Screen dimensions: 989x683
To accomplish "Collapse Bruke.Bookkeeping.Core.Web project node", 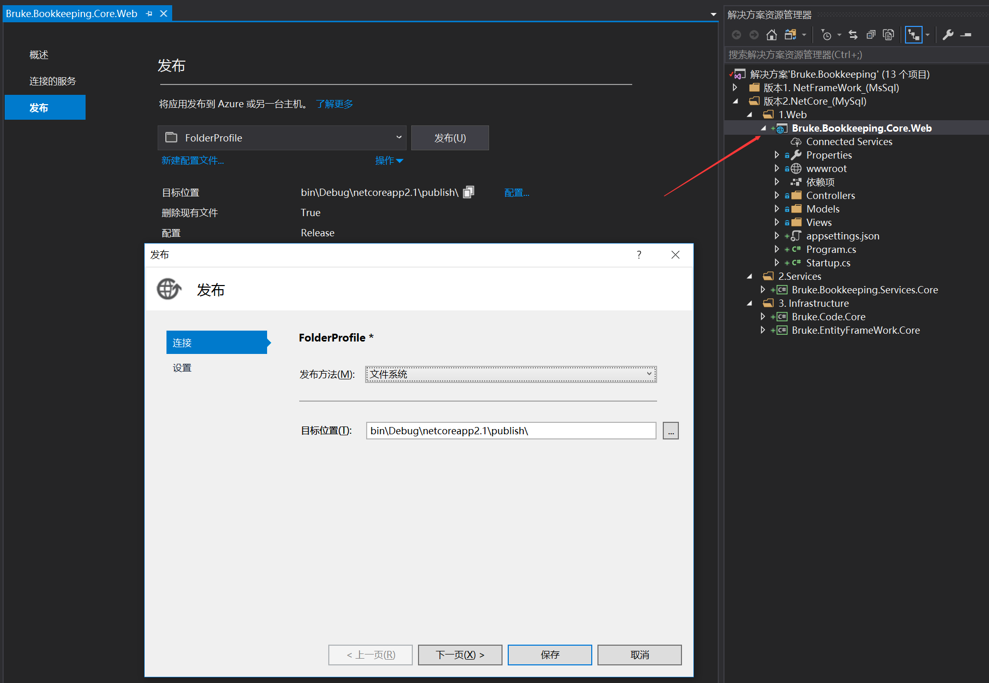I will [x=763, y=128].
